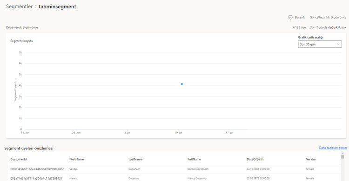Click the dropdown chevron arrow for date range
Screen dimensions: 349x181
point(338,44)
